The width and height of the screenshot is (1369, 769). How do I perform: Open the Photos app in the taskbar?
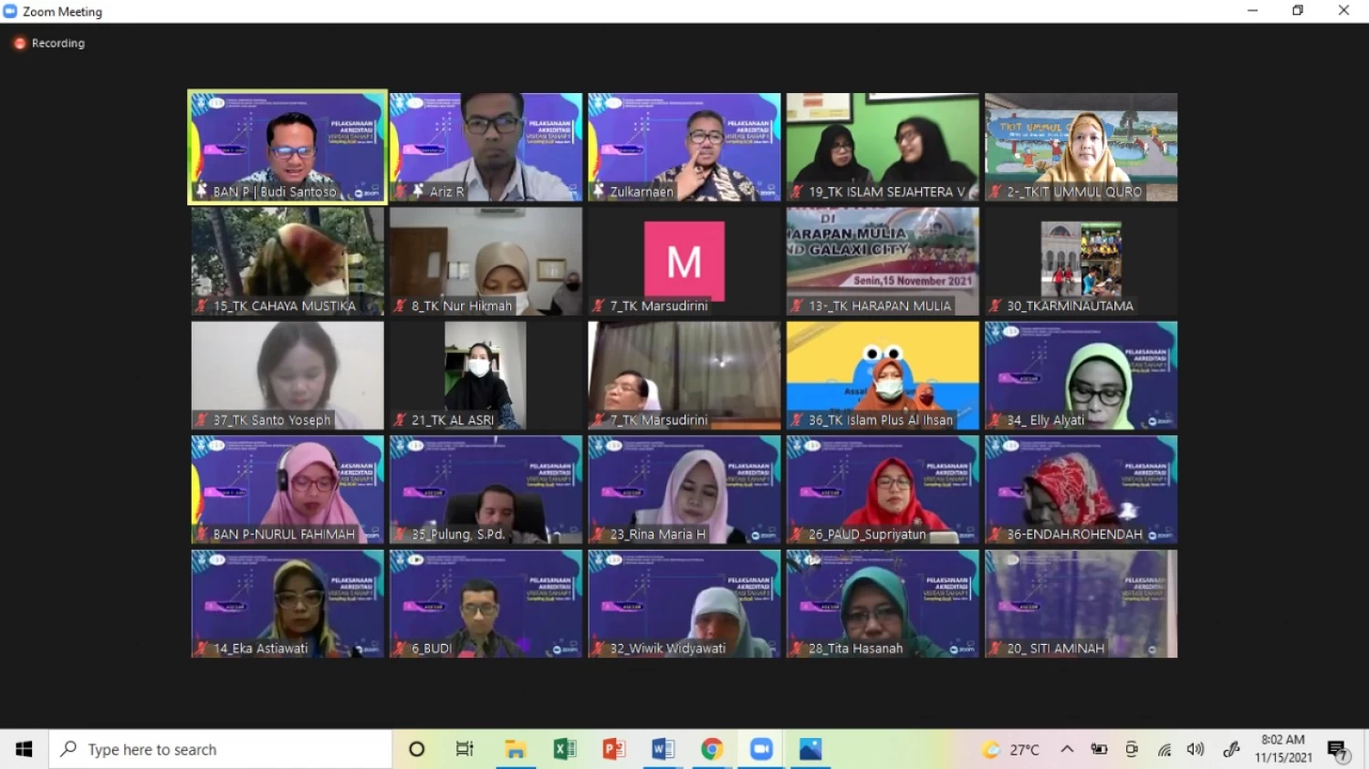(810, 749)
